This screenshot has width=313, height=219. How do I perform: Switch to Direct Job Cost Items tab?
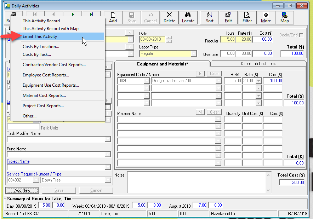pyautogui.click(x=258, y=64)
